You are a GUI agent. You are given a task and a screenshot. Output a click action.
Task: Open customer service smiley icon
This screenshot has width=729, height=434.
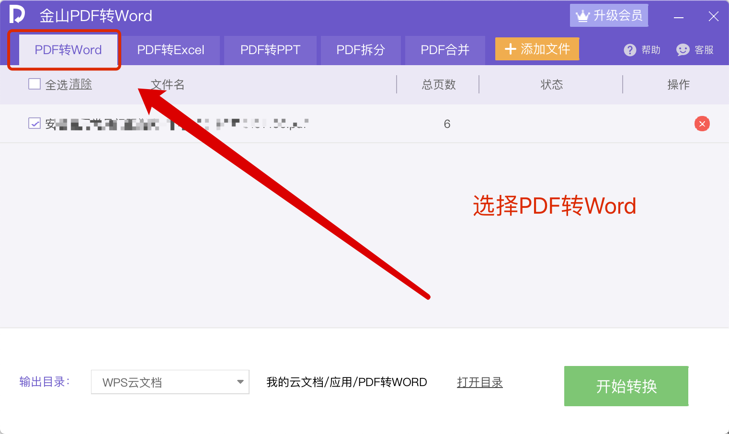click(683, 50)
